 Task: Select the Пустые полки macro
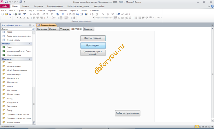click(13, 94)
